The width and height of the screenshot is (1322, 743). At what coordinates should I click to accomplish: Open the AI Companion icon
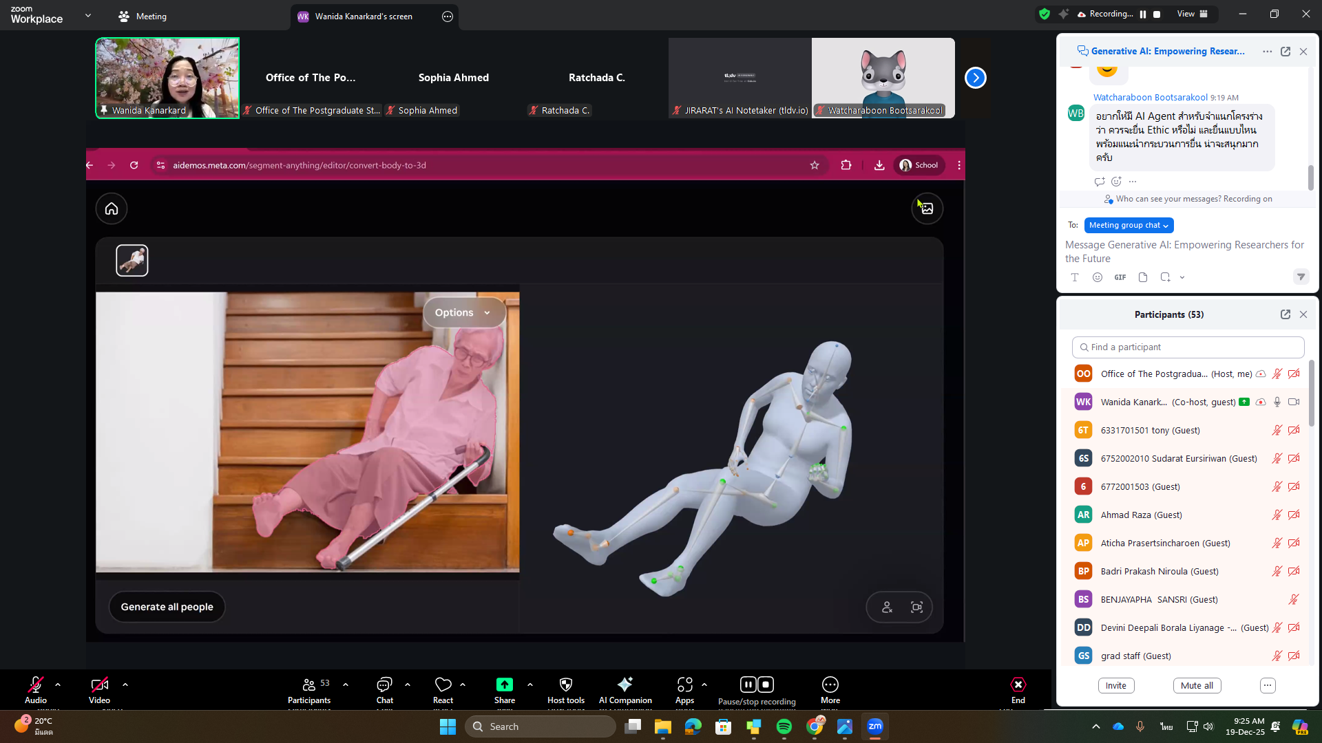[625, 685]
